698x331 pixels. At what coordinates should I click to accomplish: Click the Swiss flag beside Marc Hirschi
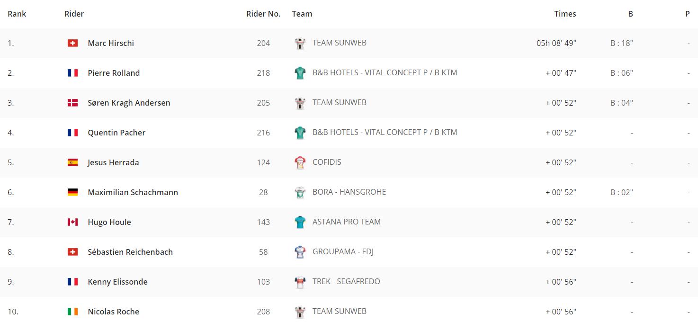pos(72,43)
